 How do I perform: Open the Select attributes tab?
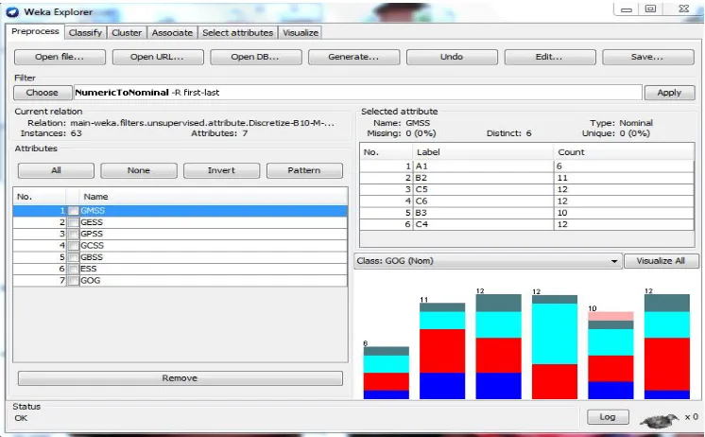click(238, 33)
